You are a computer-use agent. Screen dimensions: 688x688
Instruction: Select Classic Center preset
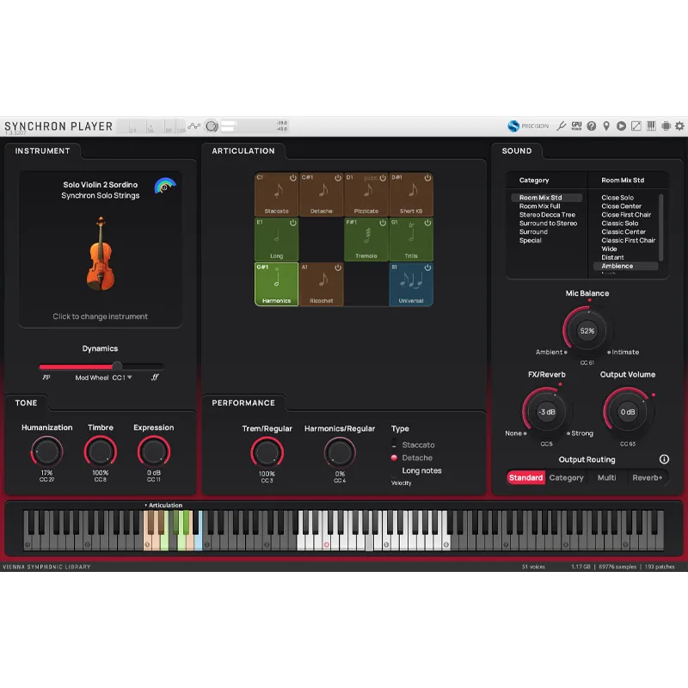point(623,231)
